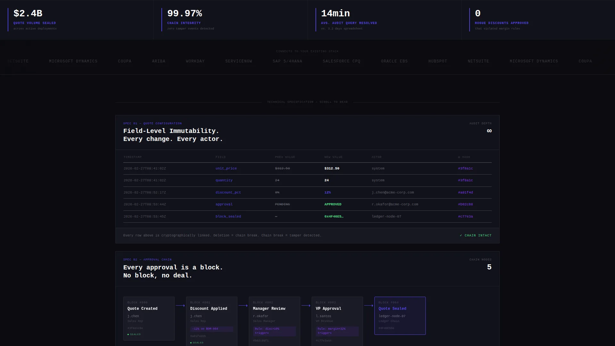The image size is (615, 346).
Task: Click the 14min audit query stat
Action: pyautogui.click(x=335, y=13)
